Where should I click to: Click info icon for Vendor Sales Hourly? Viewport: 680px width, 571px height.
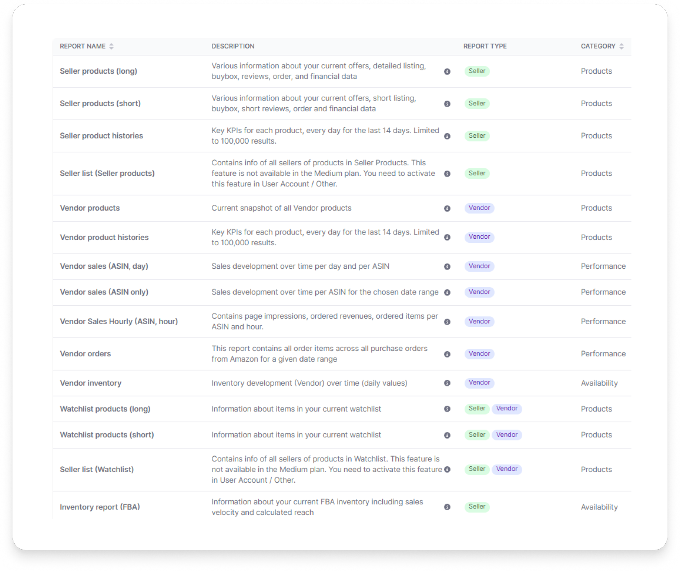point(447,322)
